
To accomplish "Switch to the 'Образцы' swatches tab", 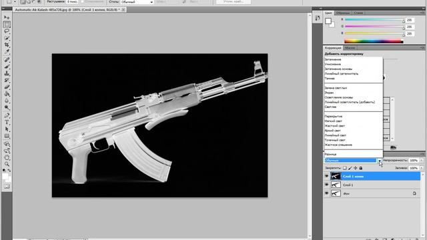I will click(x=342, y=13).
